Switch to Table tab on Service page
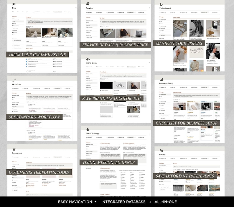234x207 pixels. tap(107, 27)
